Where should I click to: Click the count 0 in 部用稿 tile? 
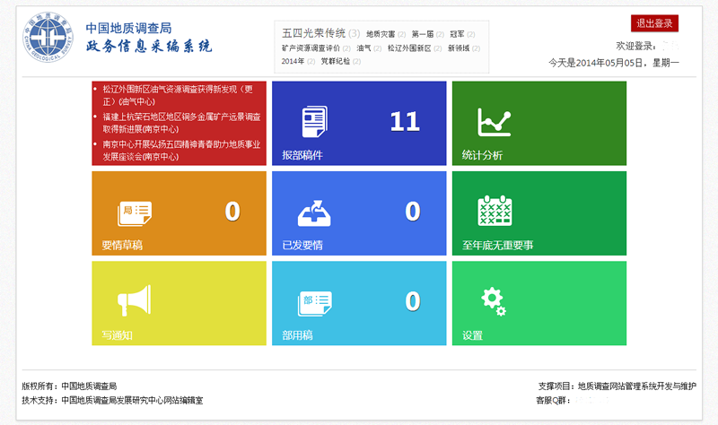413,301
